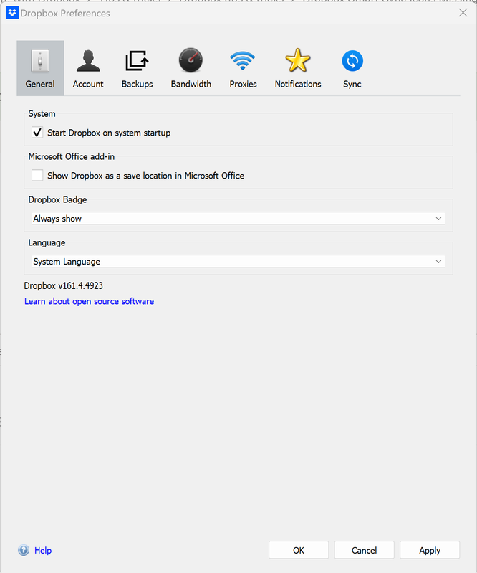Screen dimensions: 477x573
Task: Close the Dropbox Preferences window
Action: (463, 13)
